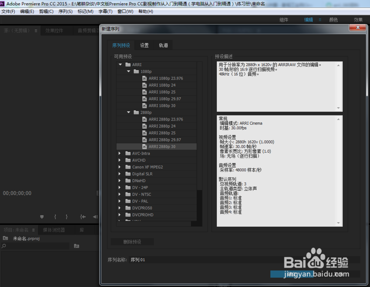Select ARRI 1080p 23.976 preset
370x287 pixels.
[x=157, y=78]
